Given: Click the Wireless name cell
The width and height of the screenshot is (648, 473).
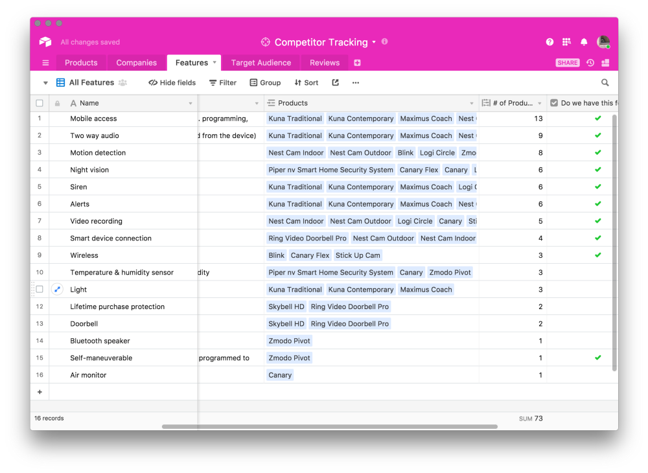Looking at the screenshot, I should tap(124, 255).
